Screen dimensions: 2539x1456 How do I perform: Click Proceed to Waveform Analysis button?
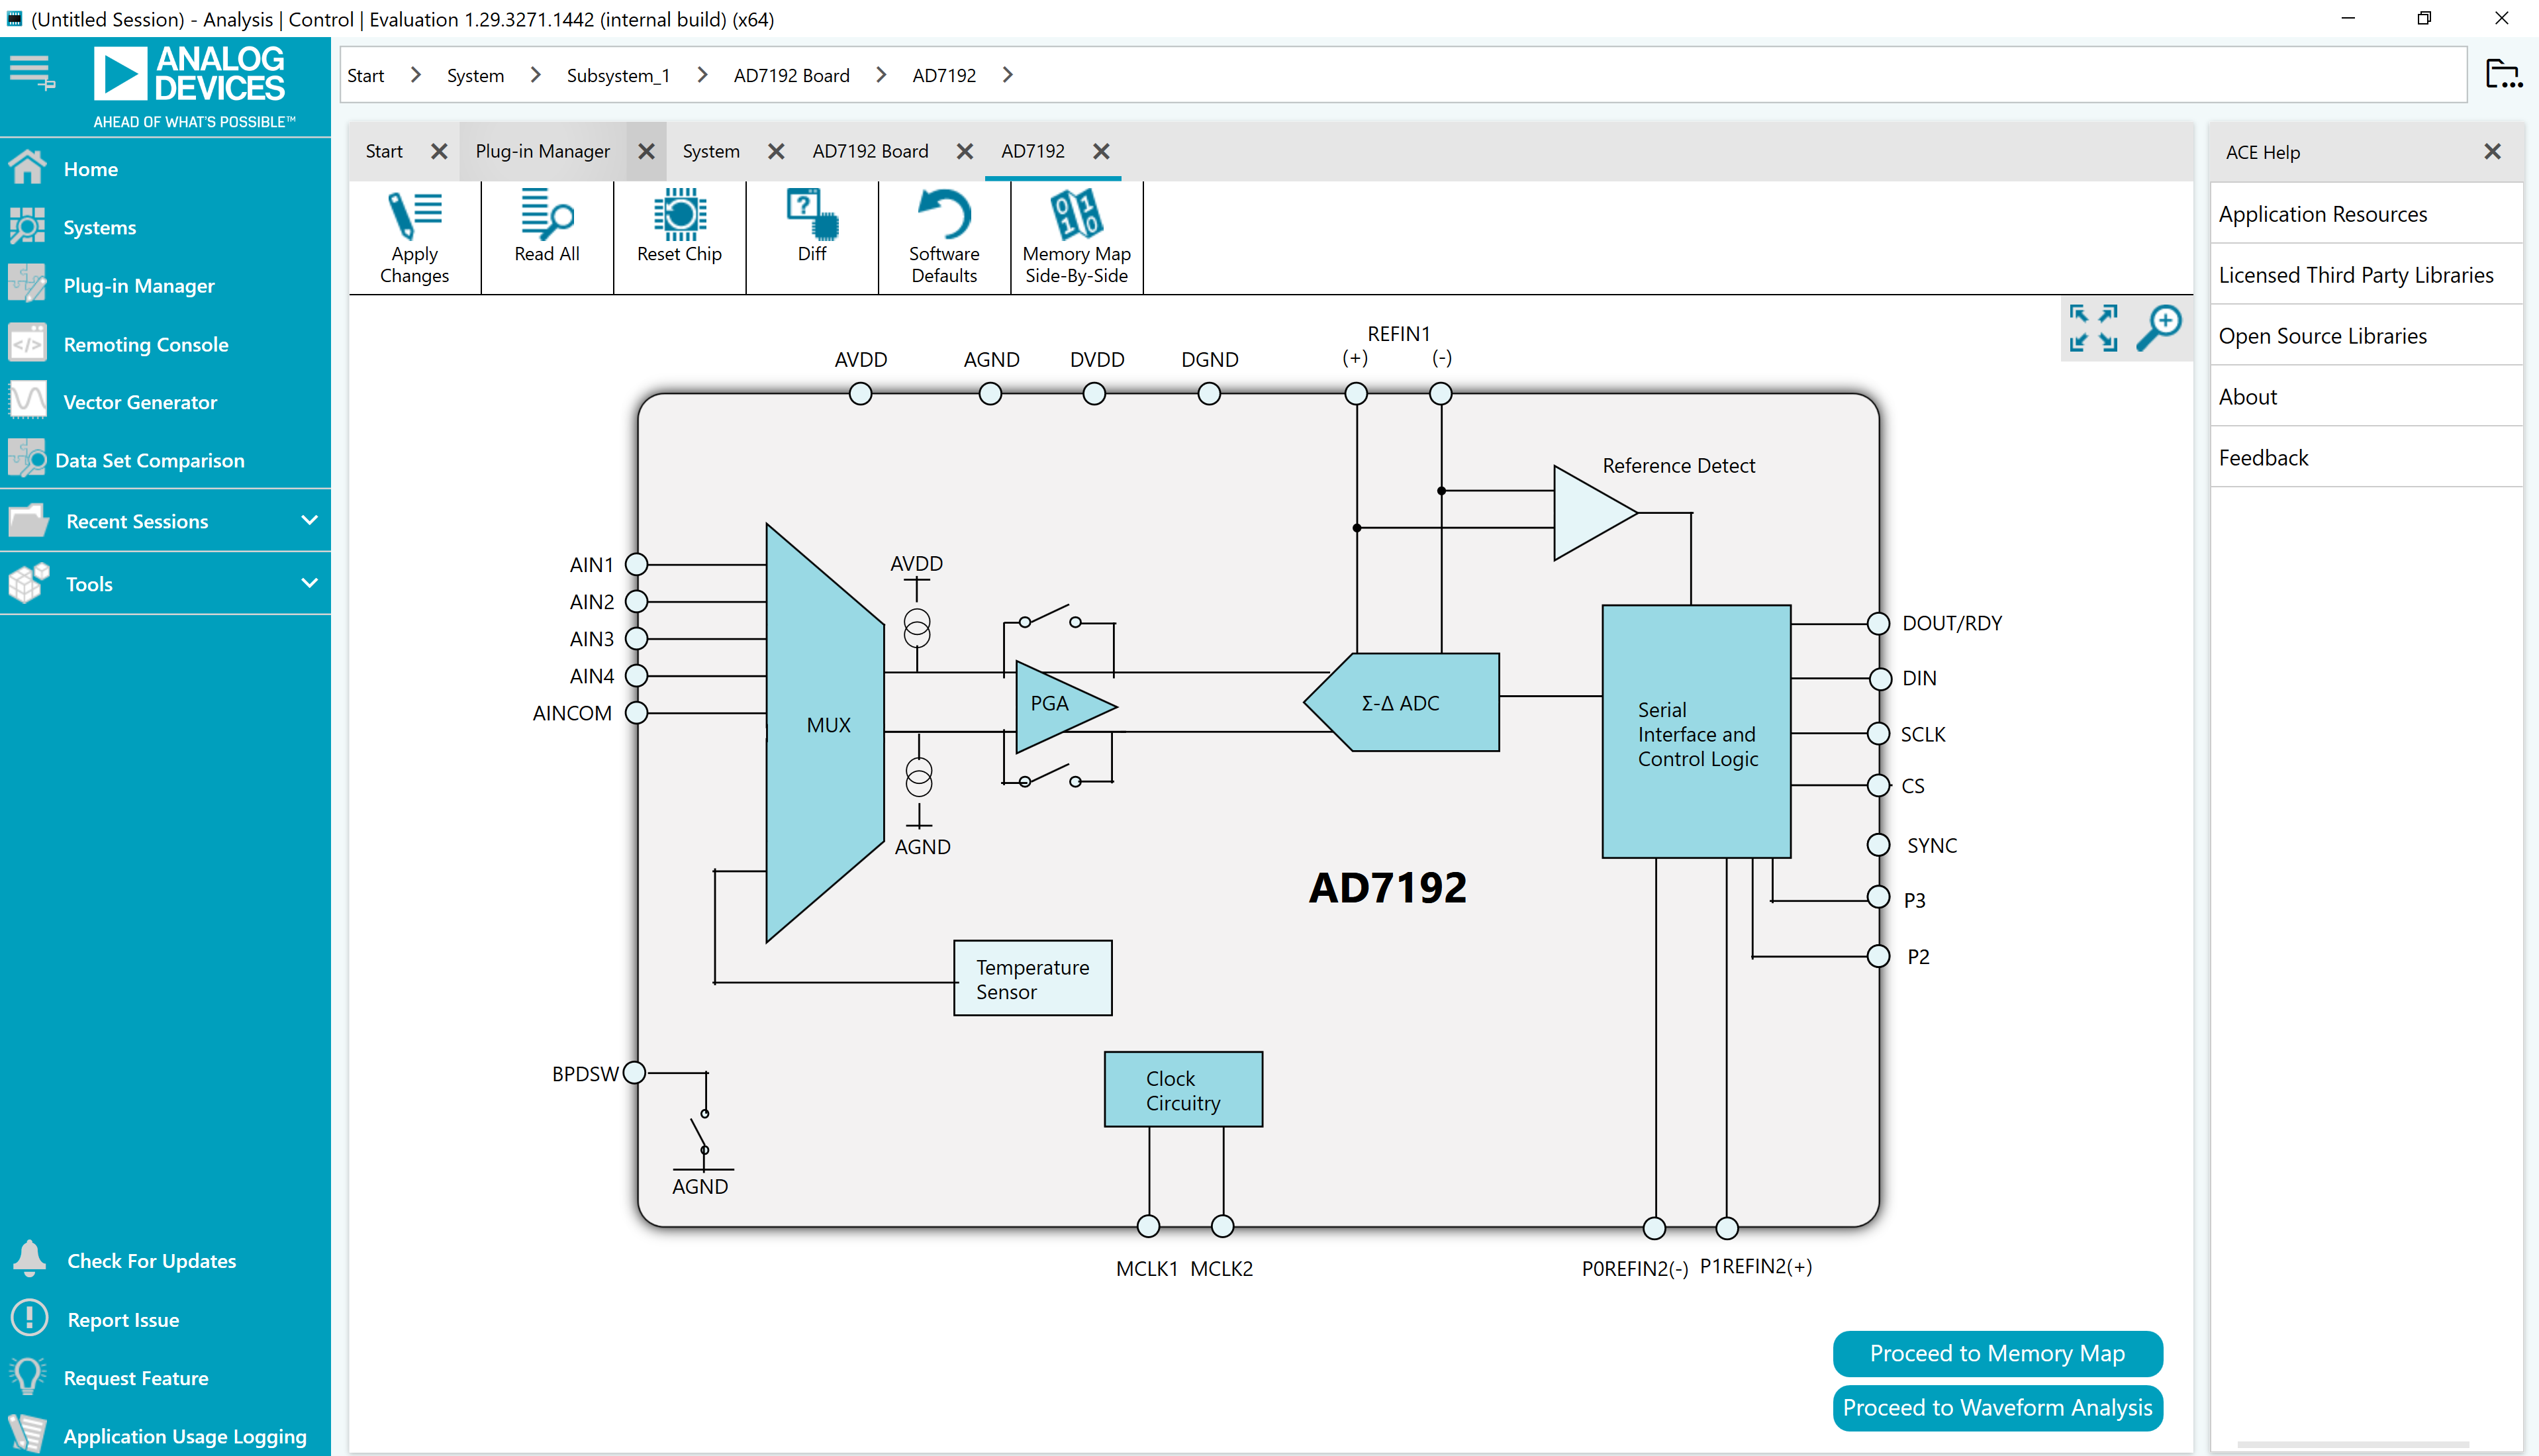(x=1997, y=1407)
